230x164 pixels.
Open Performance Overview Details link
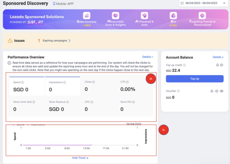click(x=148, y=57)
